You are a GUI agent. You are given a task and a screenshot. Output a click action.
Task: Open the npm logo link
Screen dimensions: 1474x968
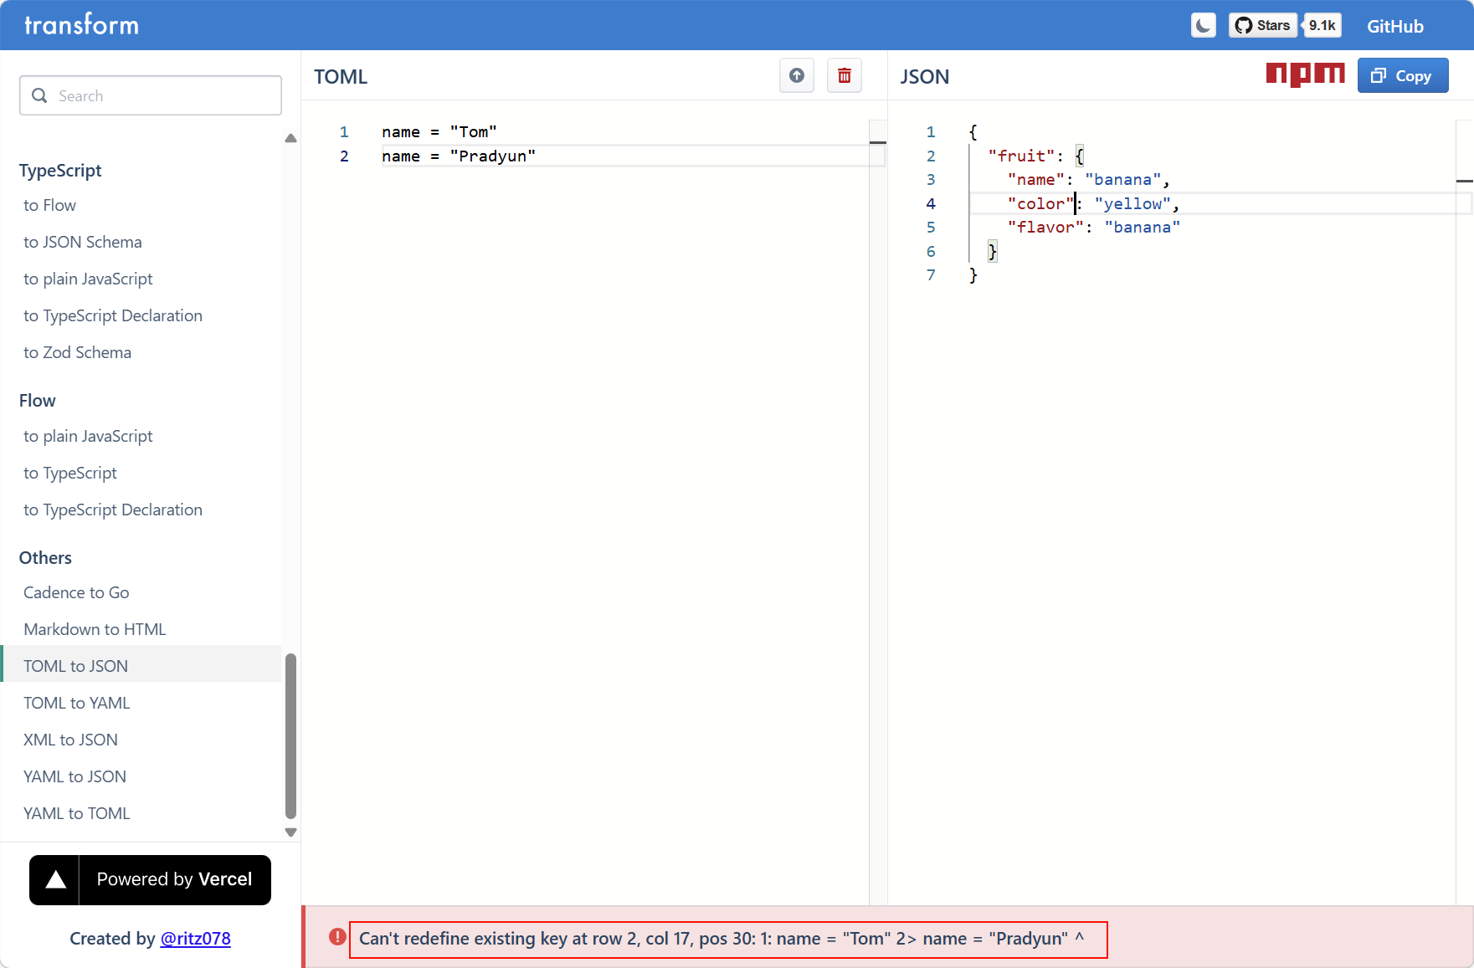click(1304, 74)
